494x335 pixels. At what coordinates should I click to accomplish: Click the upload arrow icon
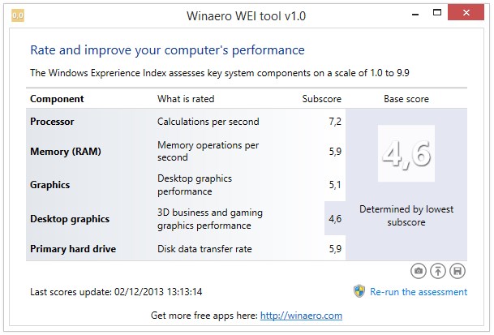[x=437, y=271]
